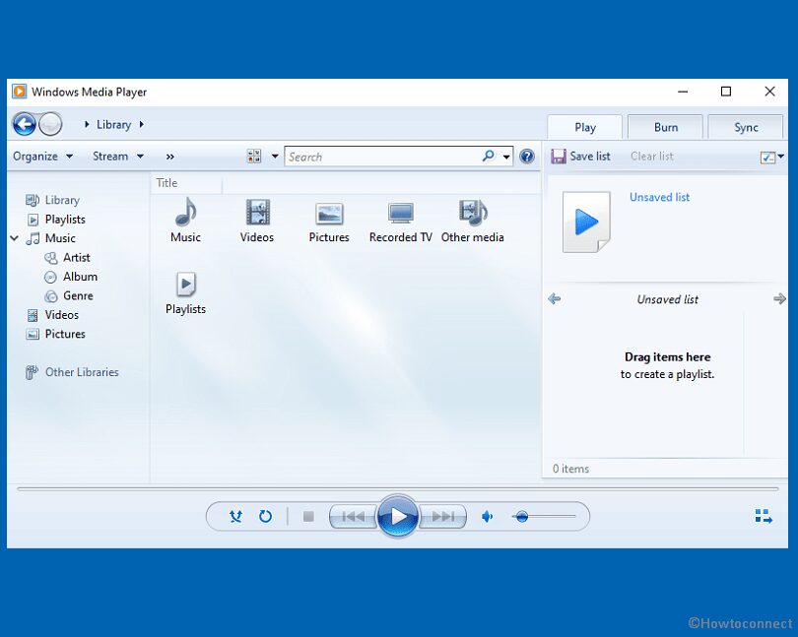Close the Windows Media Player window
Image resolution: width=798 pixels, height=637 pixels.
769,92
